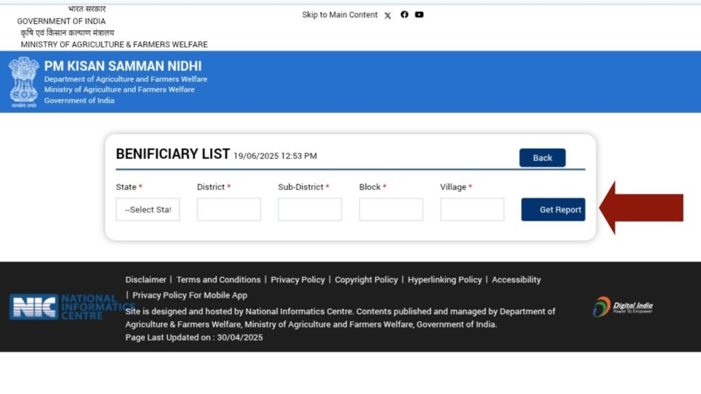Open the Terms and Conditions link

[x=218, y=280]
